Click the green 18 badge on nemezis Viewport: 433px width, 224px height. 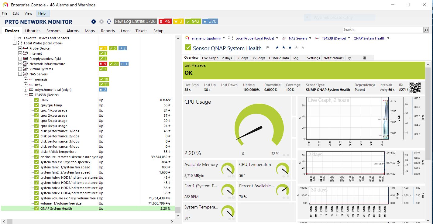coord(104,79)
